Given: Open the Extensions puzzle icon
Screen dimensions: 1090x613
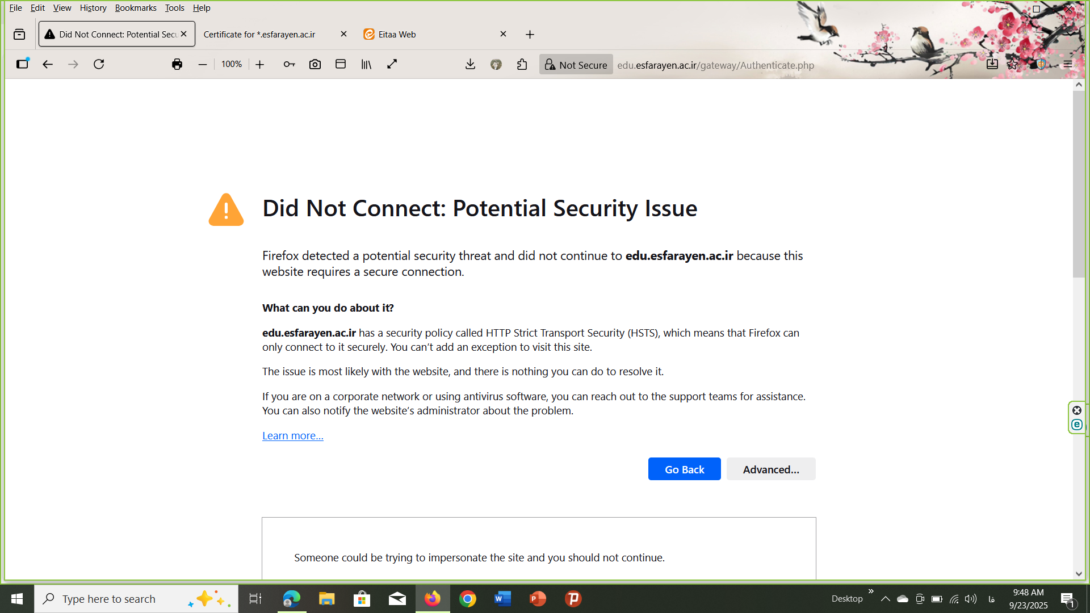Looking at the screenshot, I should click(x=522, y=64).
